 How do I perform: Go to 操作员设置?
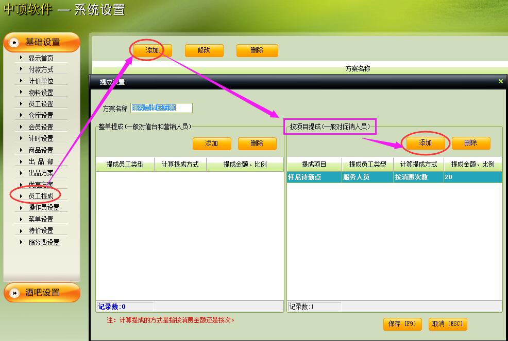pyautogui.click(x=44, y=207)
